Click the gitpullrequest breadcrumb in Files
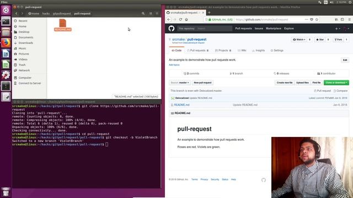This screenshot has height=198, width=353. 62,13
